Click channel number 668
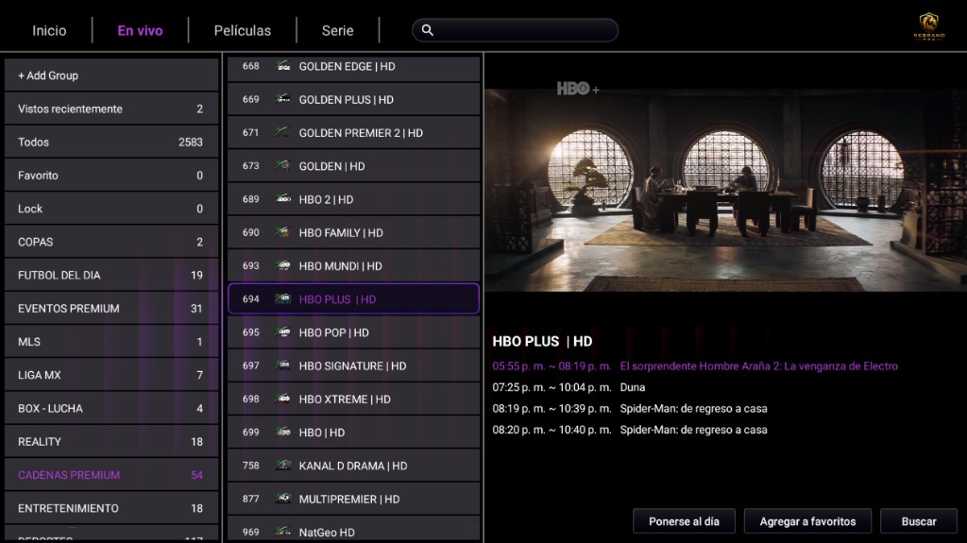This screenshot has width=967, height=543. tap(251, 66)
